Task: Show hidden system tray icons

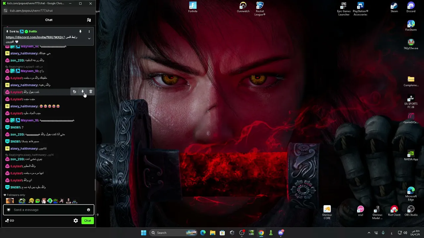Action: pyautogui.click(x=369, y=233)
